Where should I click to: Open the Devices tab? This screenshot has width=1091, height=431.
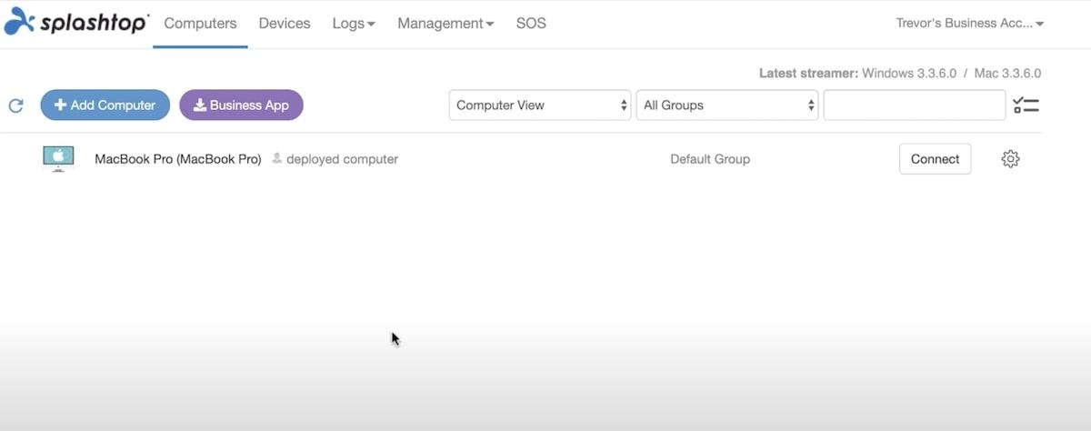285,24
